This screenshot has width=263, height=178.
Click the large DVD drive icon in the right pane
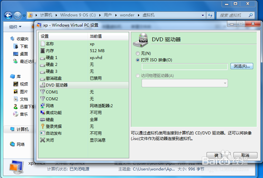click(x=141, y=40)
